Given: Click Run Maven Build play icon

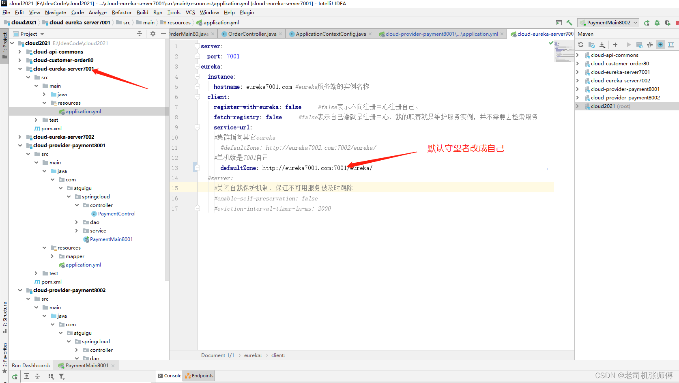Looking at the screenshot, I should (x=629, y=45).
